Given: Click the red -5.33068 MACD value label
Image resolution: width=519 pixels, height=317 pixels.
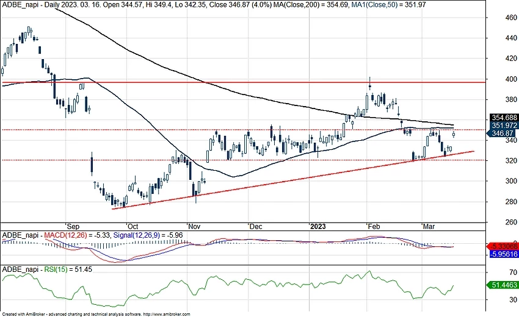Looking at the screenshot, I should tap(503, 246).
